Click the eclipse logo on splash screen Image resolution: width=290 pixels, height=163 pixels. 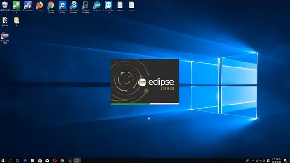[x=156, y=82]
